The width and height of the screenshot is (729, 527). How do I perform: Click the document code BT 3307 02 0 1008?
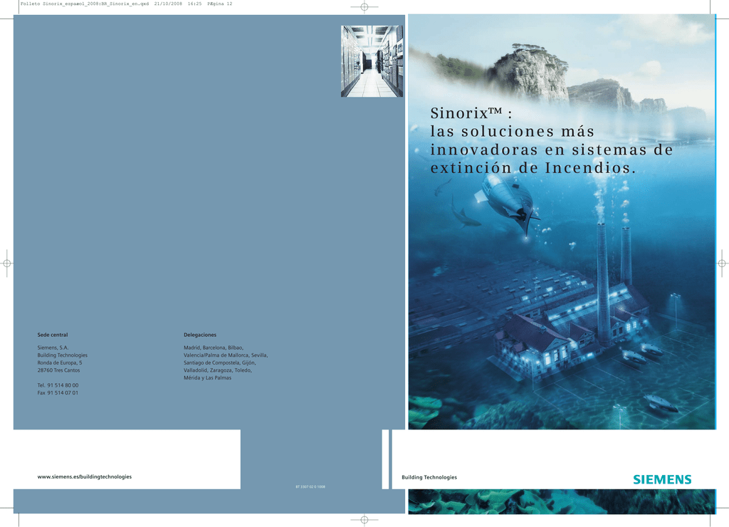coord(310,486)
